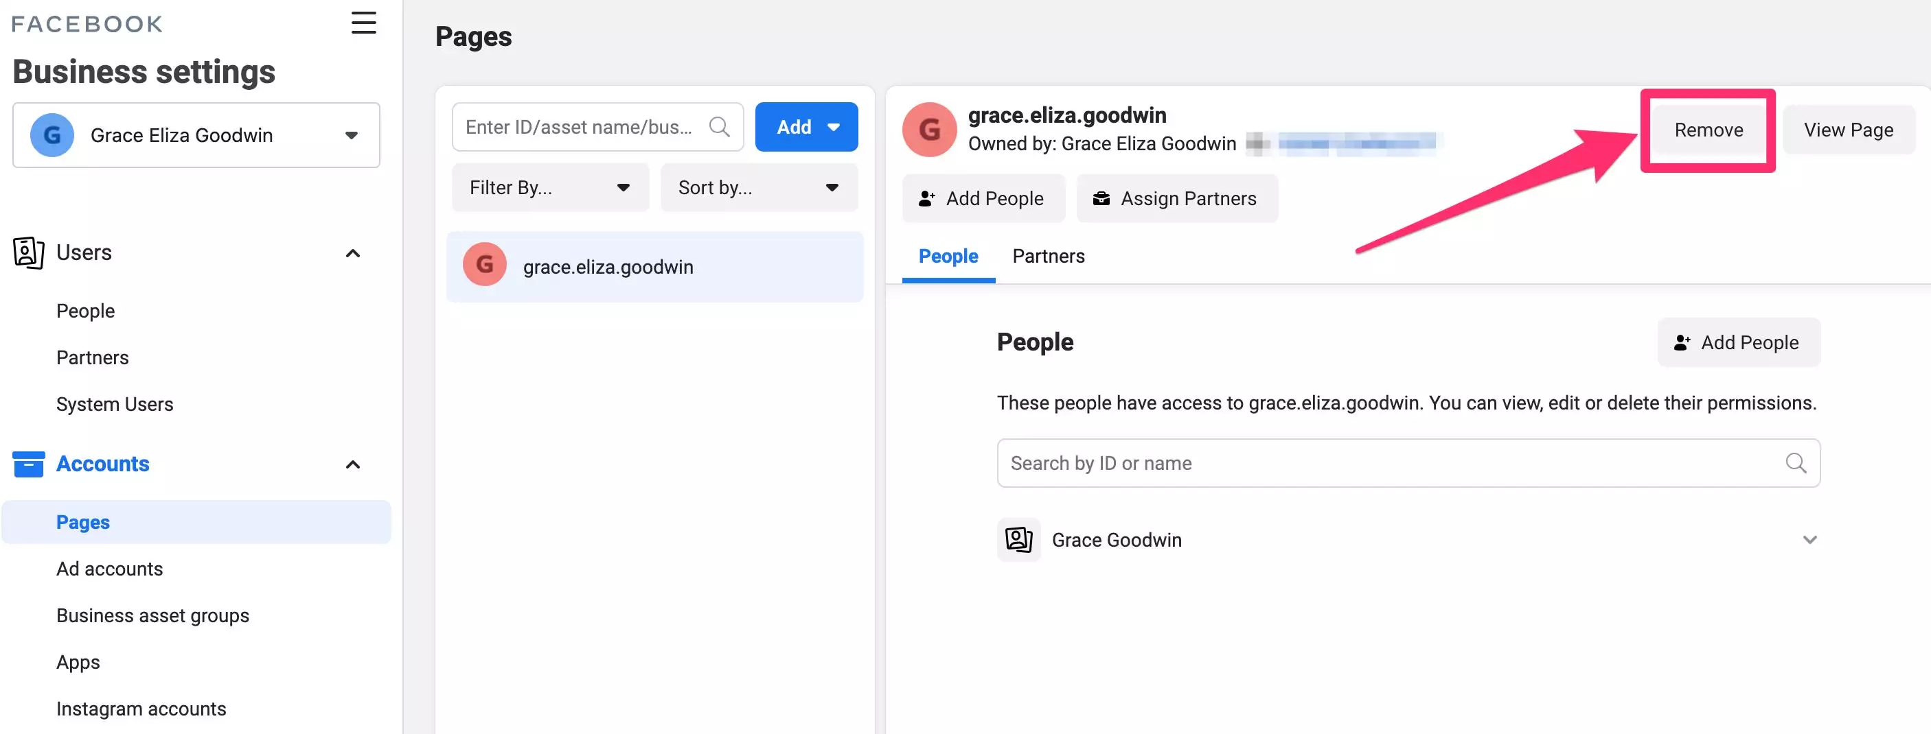1931x734 pixels.
Task: Switch to the Partners tab
Action: tap(1048, 256)
